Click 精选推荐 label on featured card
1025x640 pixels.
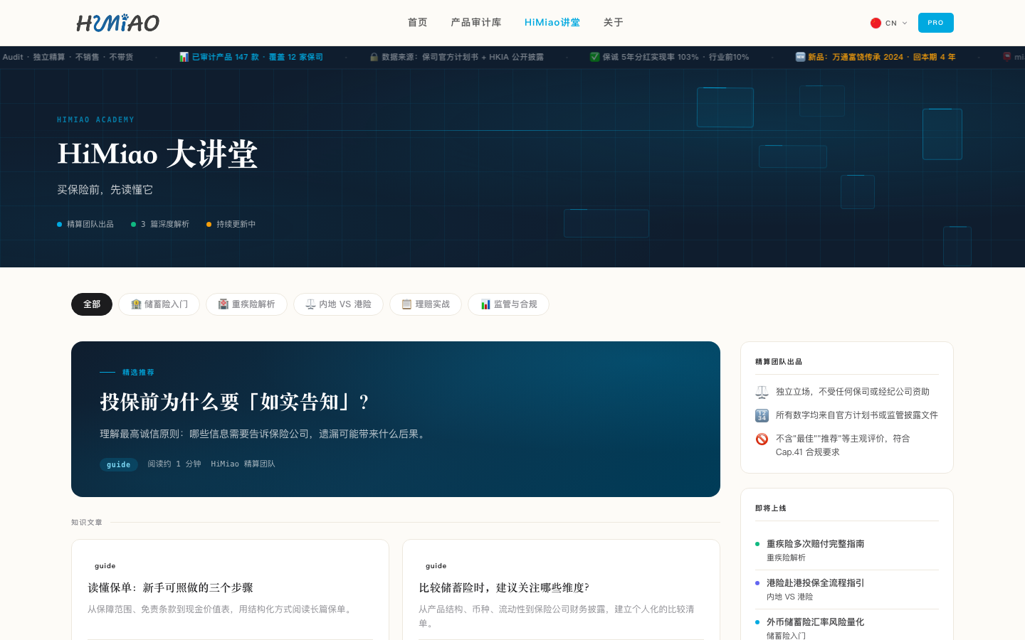click(138, 373)
